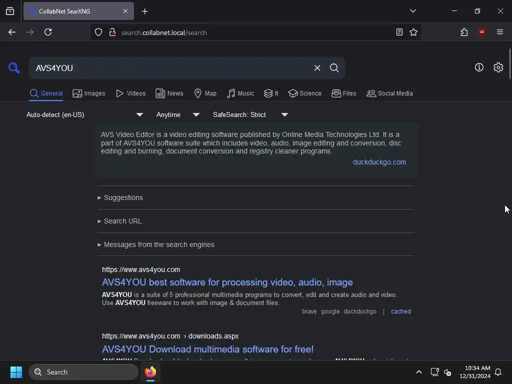Toggle reader view icon

[399, 32]
